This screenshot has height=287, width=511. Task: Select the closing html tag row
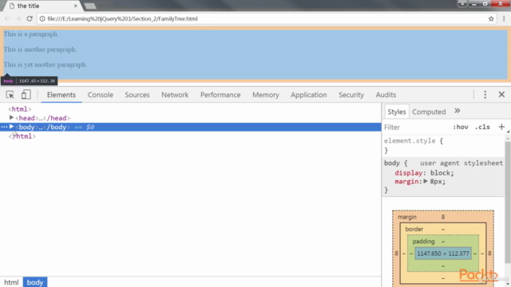click(x=190, y=136)
